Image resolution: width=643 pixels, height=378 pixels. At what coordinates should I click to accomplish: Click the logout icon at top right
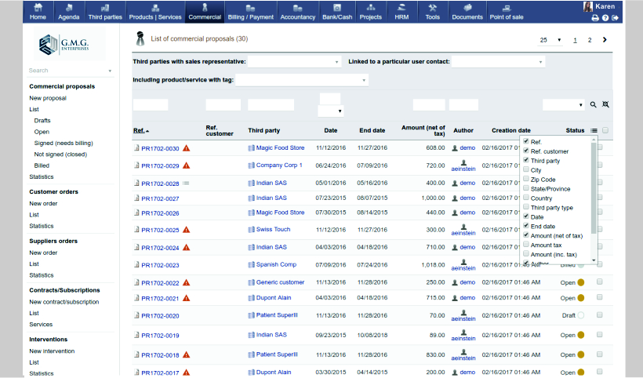[x=616, y=17]
